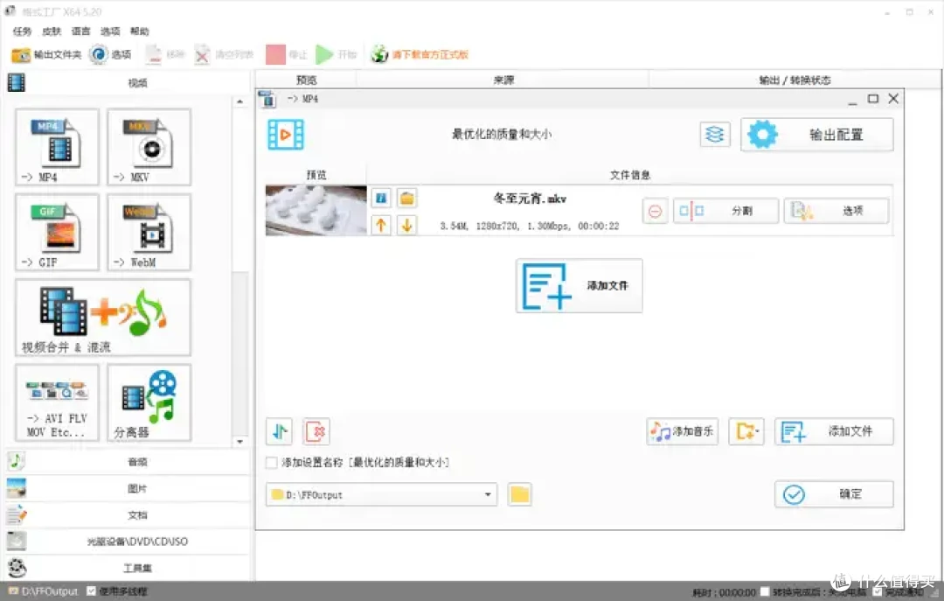Open the 请下载官方正式版 link
The height and width of the screenshot is (601, 944).
[x=420, y=55]
